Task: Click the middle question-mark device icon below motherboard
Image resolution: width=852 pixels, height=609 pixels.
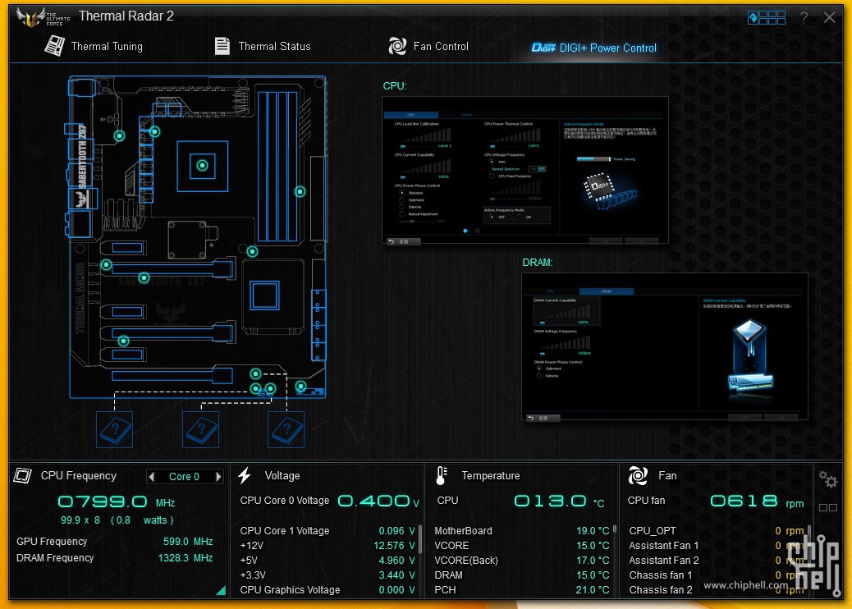Action: pyautogui.click(x=200, y=430)
